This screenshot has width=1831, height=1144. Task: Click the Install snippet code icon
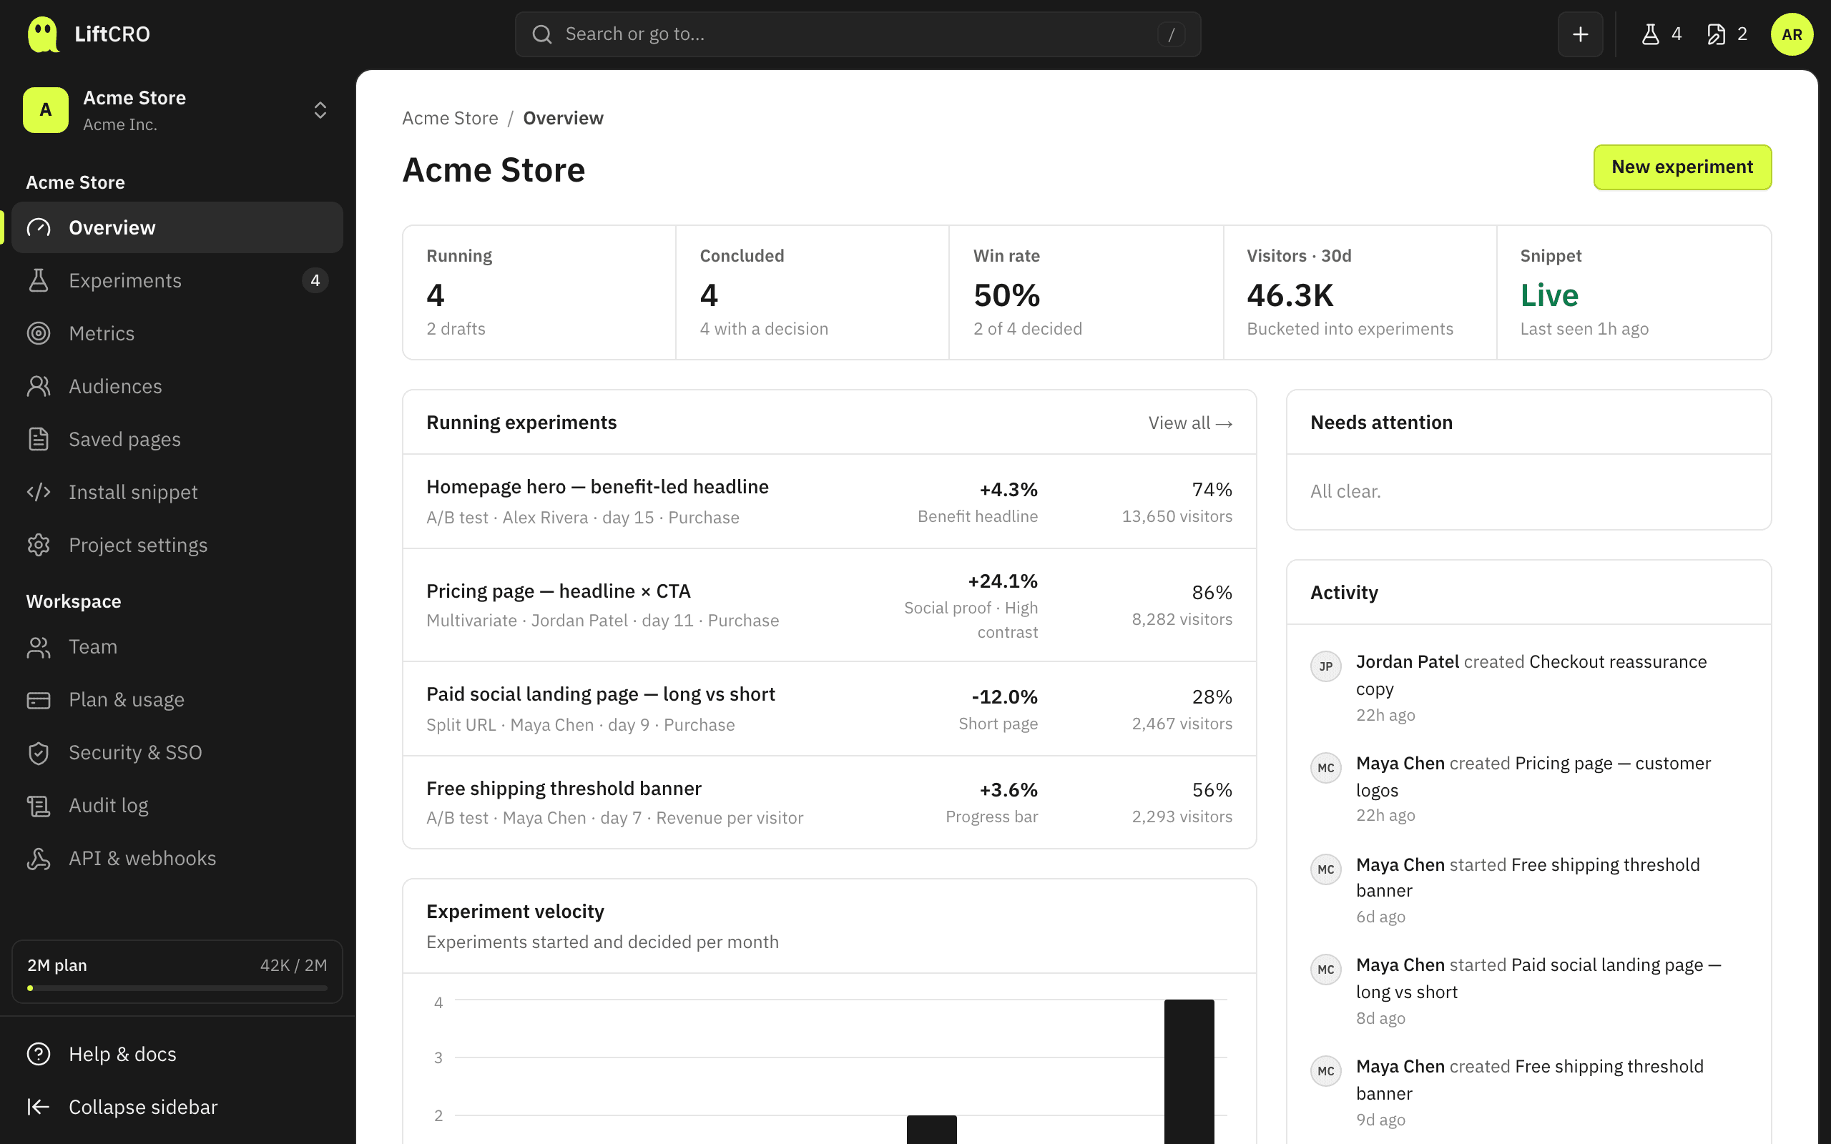[39, 493]
